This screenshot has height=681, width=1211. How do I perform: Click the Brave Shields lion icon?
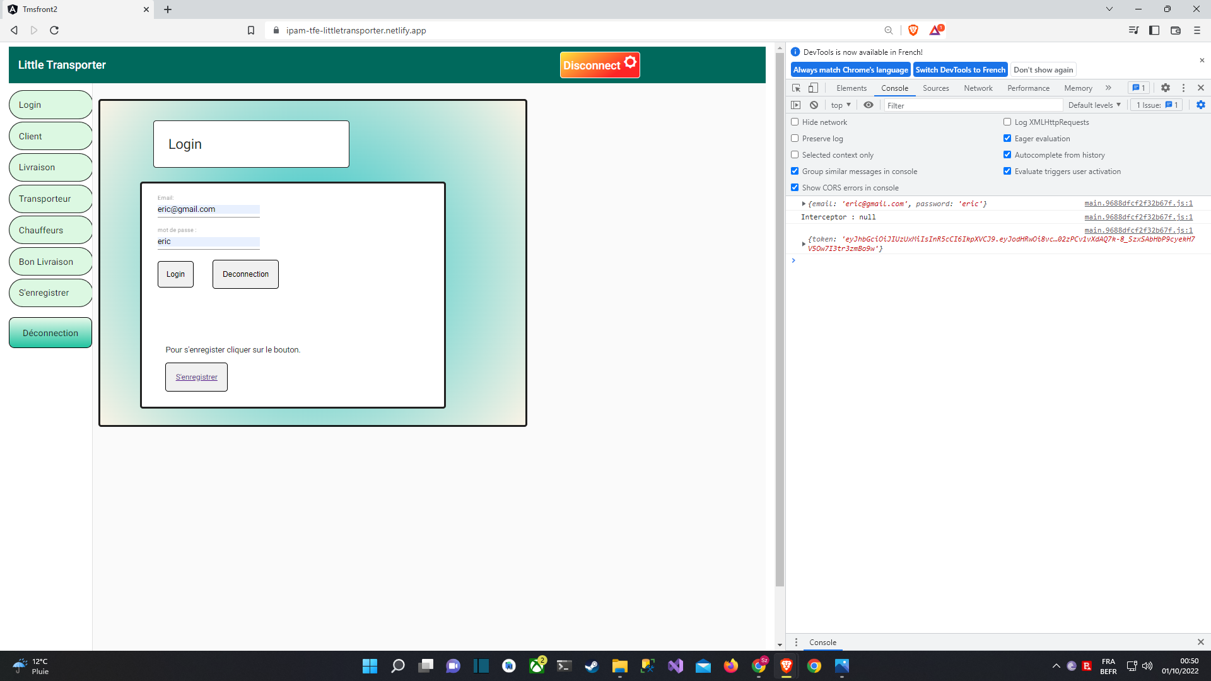(913, 30)
